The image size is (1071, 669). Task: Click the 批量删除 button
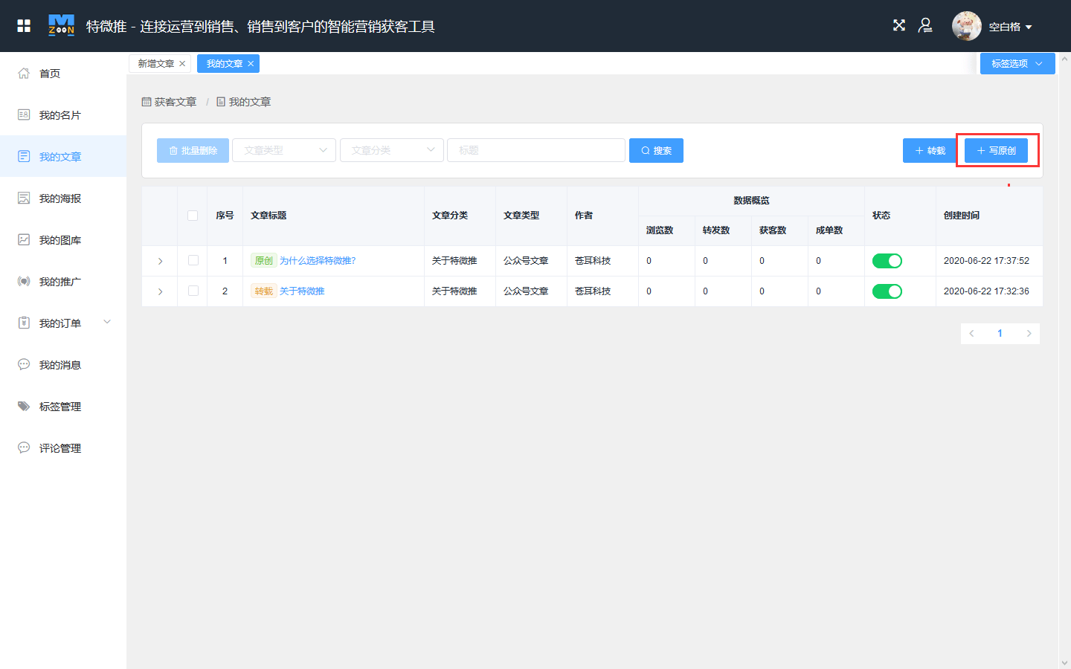(193, 150)
